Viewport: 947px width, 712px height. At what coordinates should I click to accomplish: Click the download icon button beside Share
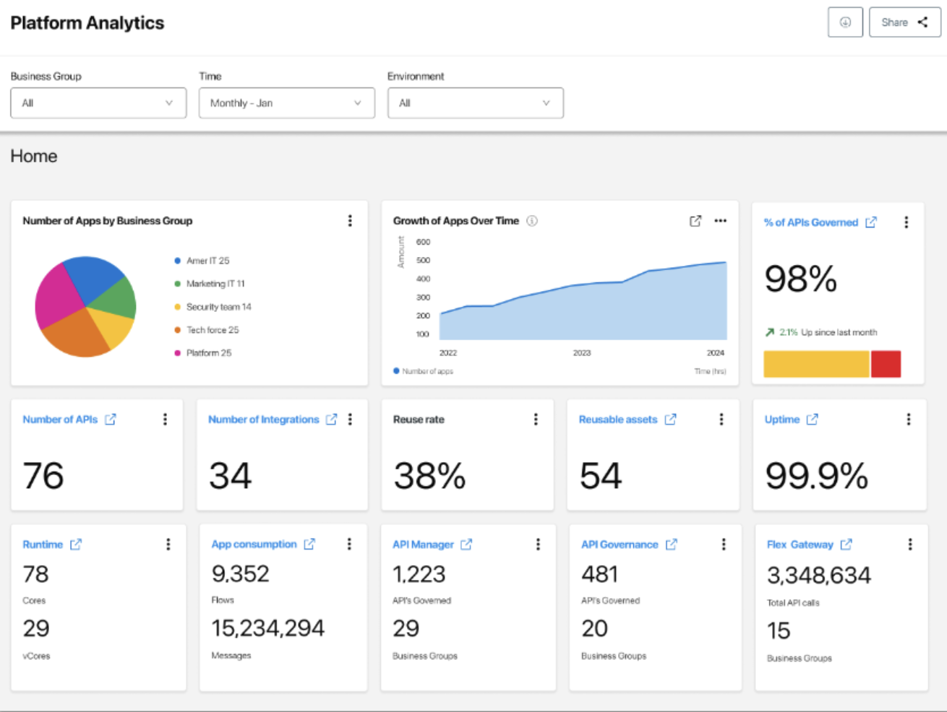[845, 22]
